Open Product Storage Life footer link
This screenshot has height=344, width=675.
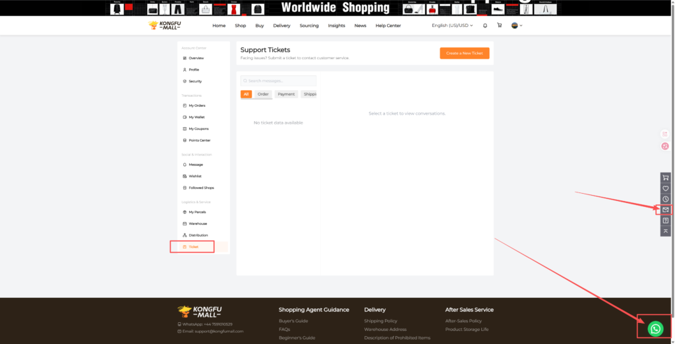(467, 330)
